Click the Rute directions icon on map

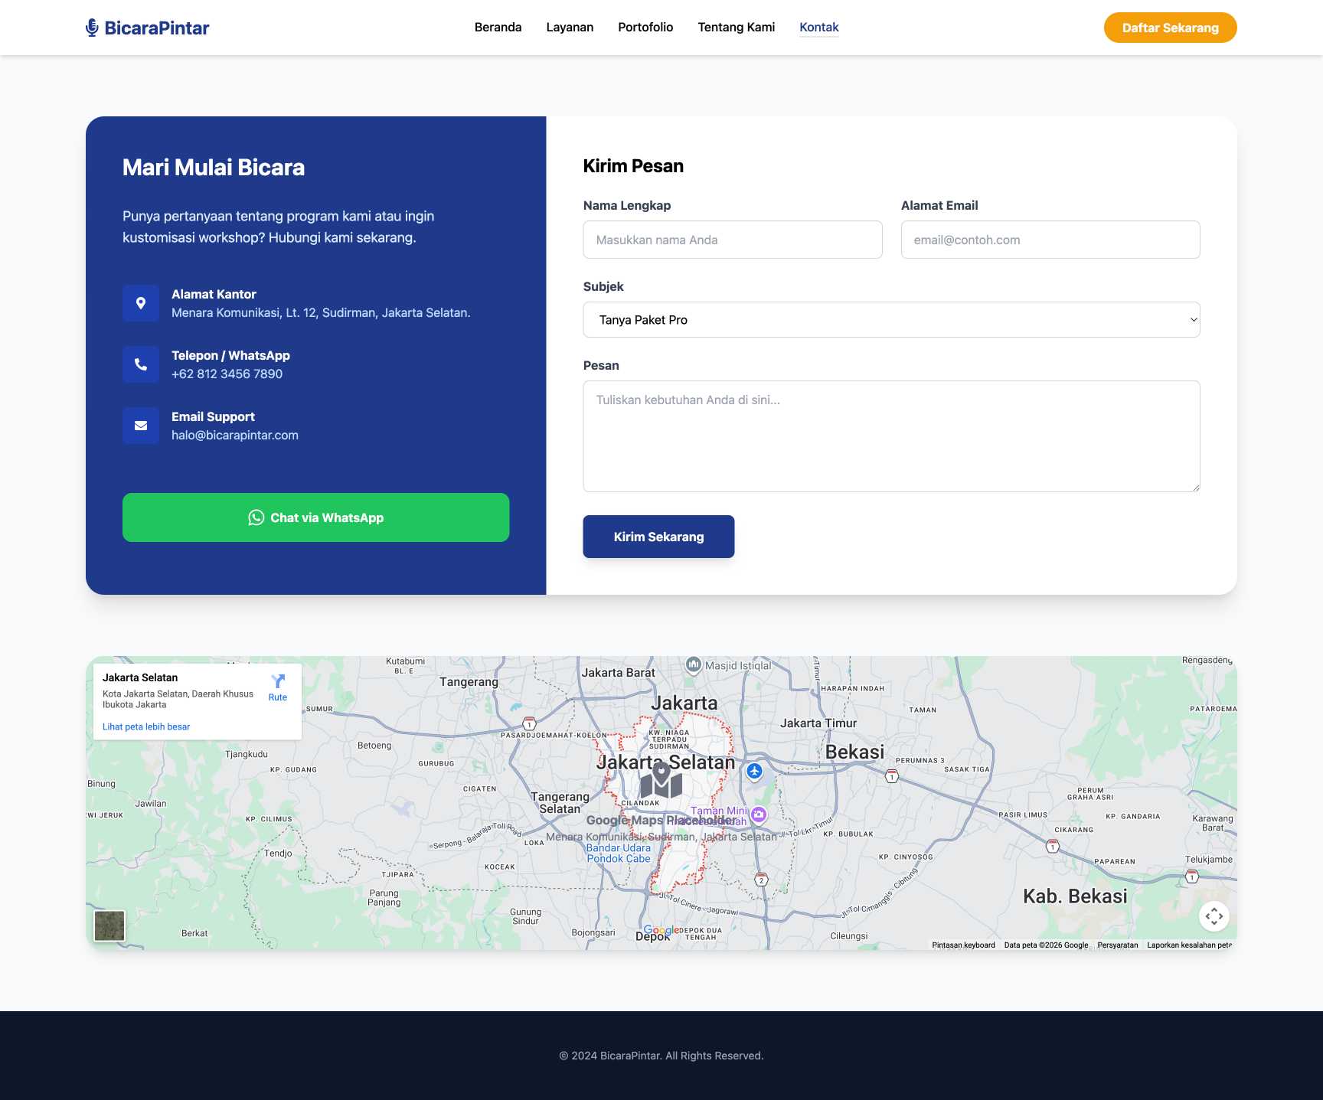click(278, 682)
